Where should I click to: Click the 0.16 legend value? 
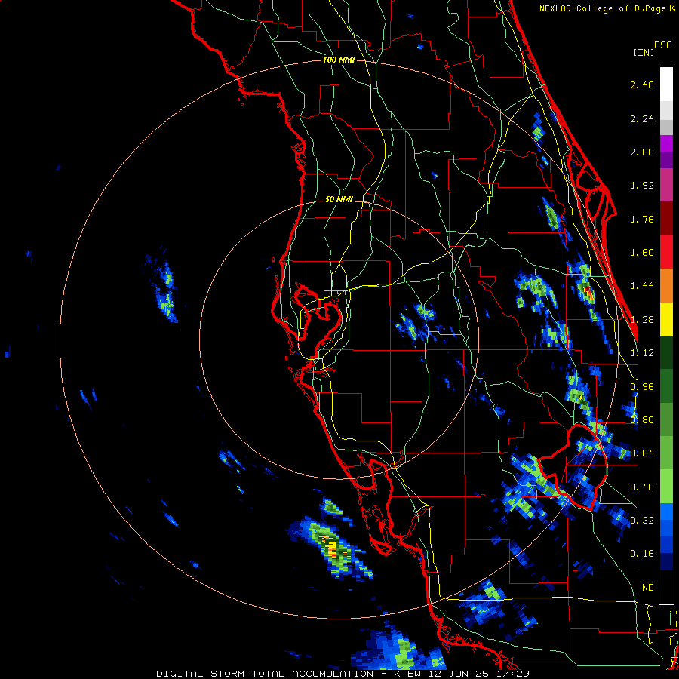[x=642, y=554]
